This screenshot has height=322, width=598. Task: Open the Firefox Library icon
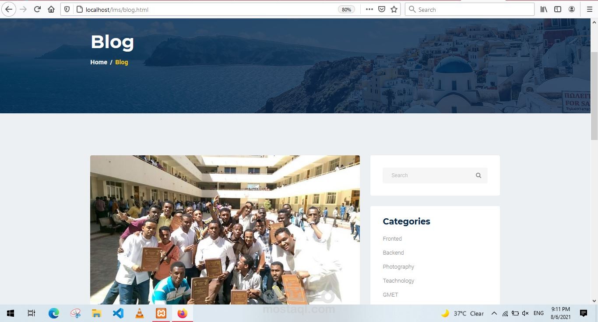543,9
